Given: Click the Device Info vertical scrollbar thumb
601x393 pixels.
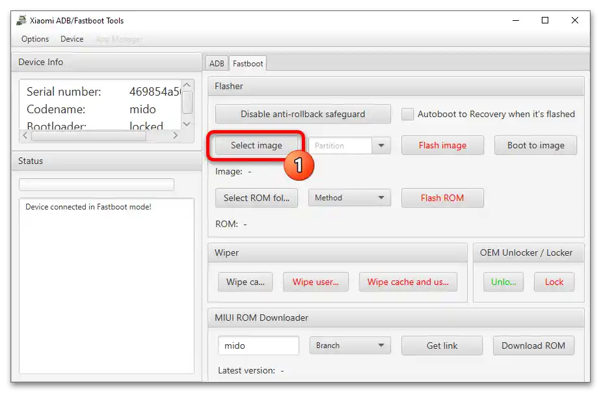Looking at the screenshot, I should click(187, 102).
